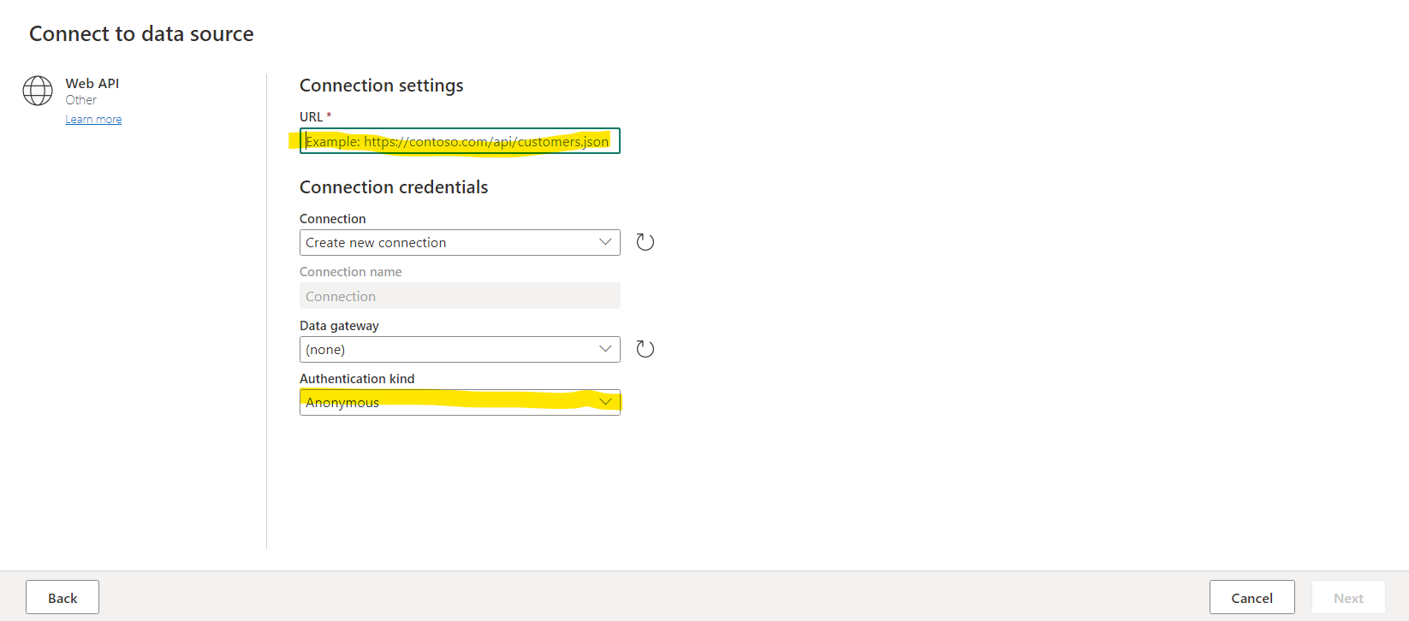This screenshot has width=1409, height=621.
Task: Click the Authentication kind chevron arrow
Action: (605, 402)
